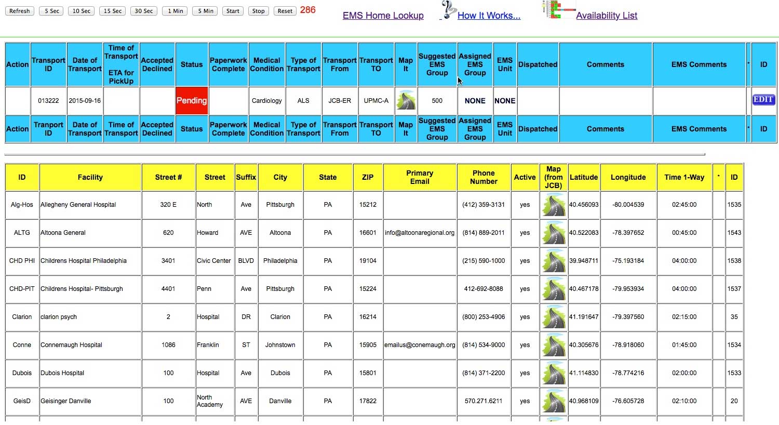The height and width of the screenshot is (425, 779).
Task: Open map icon for Childrens Hospital- Pittsburgh
Action: (554, 289)
